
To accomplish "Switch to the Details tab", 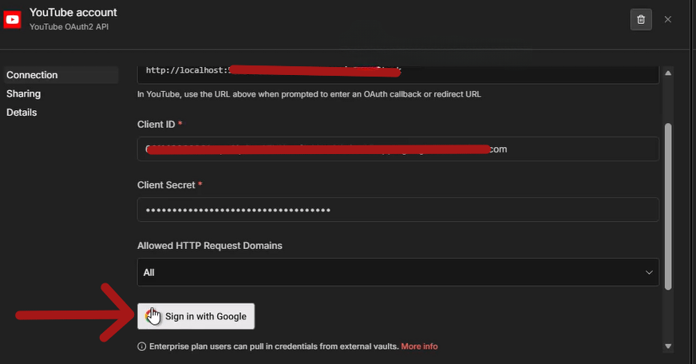I will (x=22, y=113).
